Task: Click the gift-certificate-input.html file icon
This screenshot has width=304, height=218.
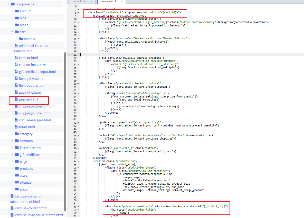Action: click(16, 72)
